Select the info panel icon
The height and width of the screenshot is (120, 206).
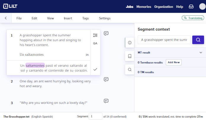tap(130, 43)
